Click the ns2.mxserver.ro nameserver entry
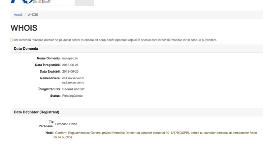Image resolution: width=264 pixels, height=148 pixels. [x=73, y=83]
